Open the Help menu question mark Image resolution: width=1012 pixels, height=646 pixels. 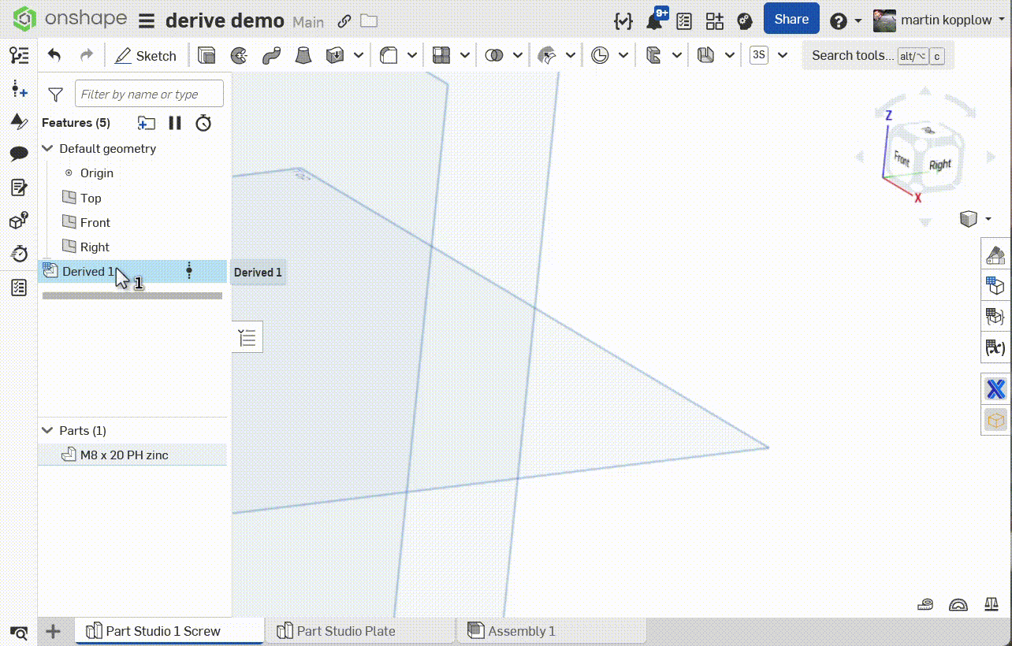839,20
